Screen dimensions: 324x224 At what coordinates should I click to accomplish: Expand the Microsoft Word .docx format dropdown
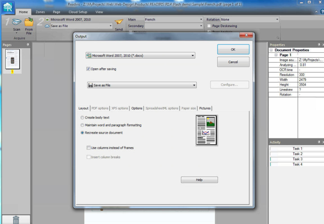pyautogui.click(x=193, y=56)
